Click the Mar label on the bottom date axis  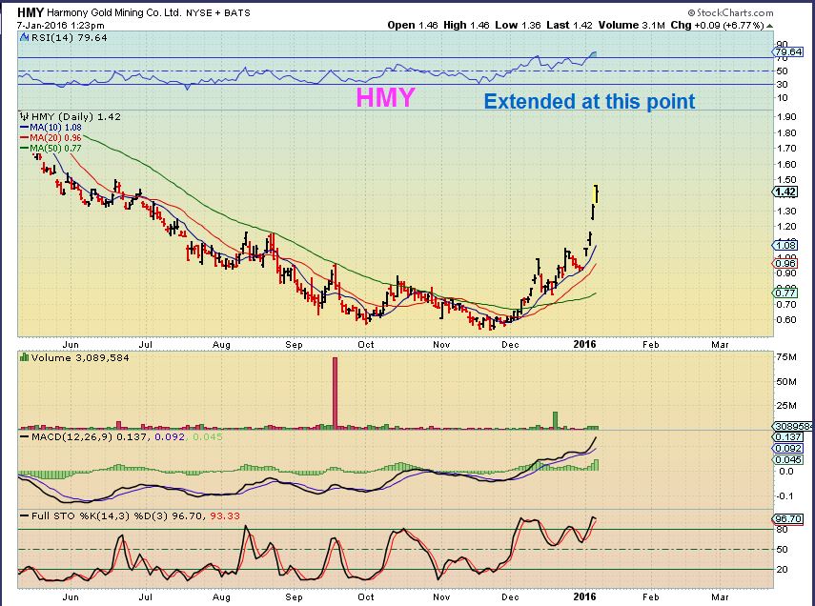(x=721, y=596)
